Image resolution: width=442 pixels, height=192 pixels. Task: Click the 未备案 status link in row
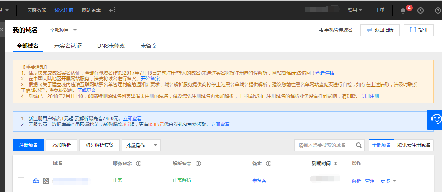(x=259, y=180)
